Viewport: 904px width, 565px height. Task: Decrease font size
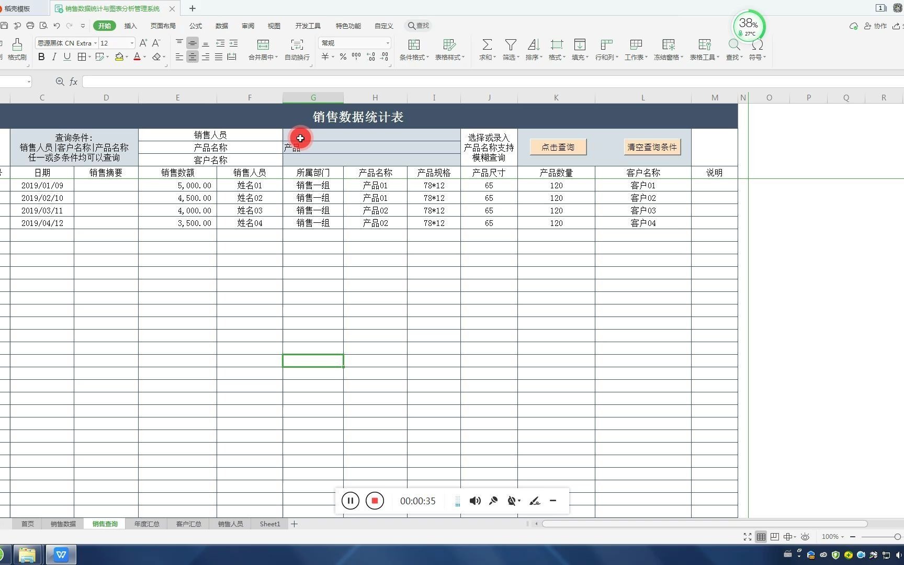(x=156, y=43)
